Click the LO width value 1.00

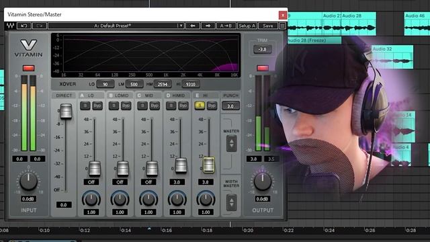[91, 212]
